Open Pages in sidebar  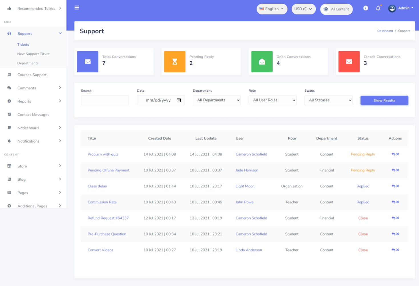pyautogui.click(x=23, y=193)
